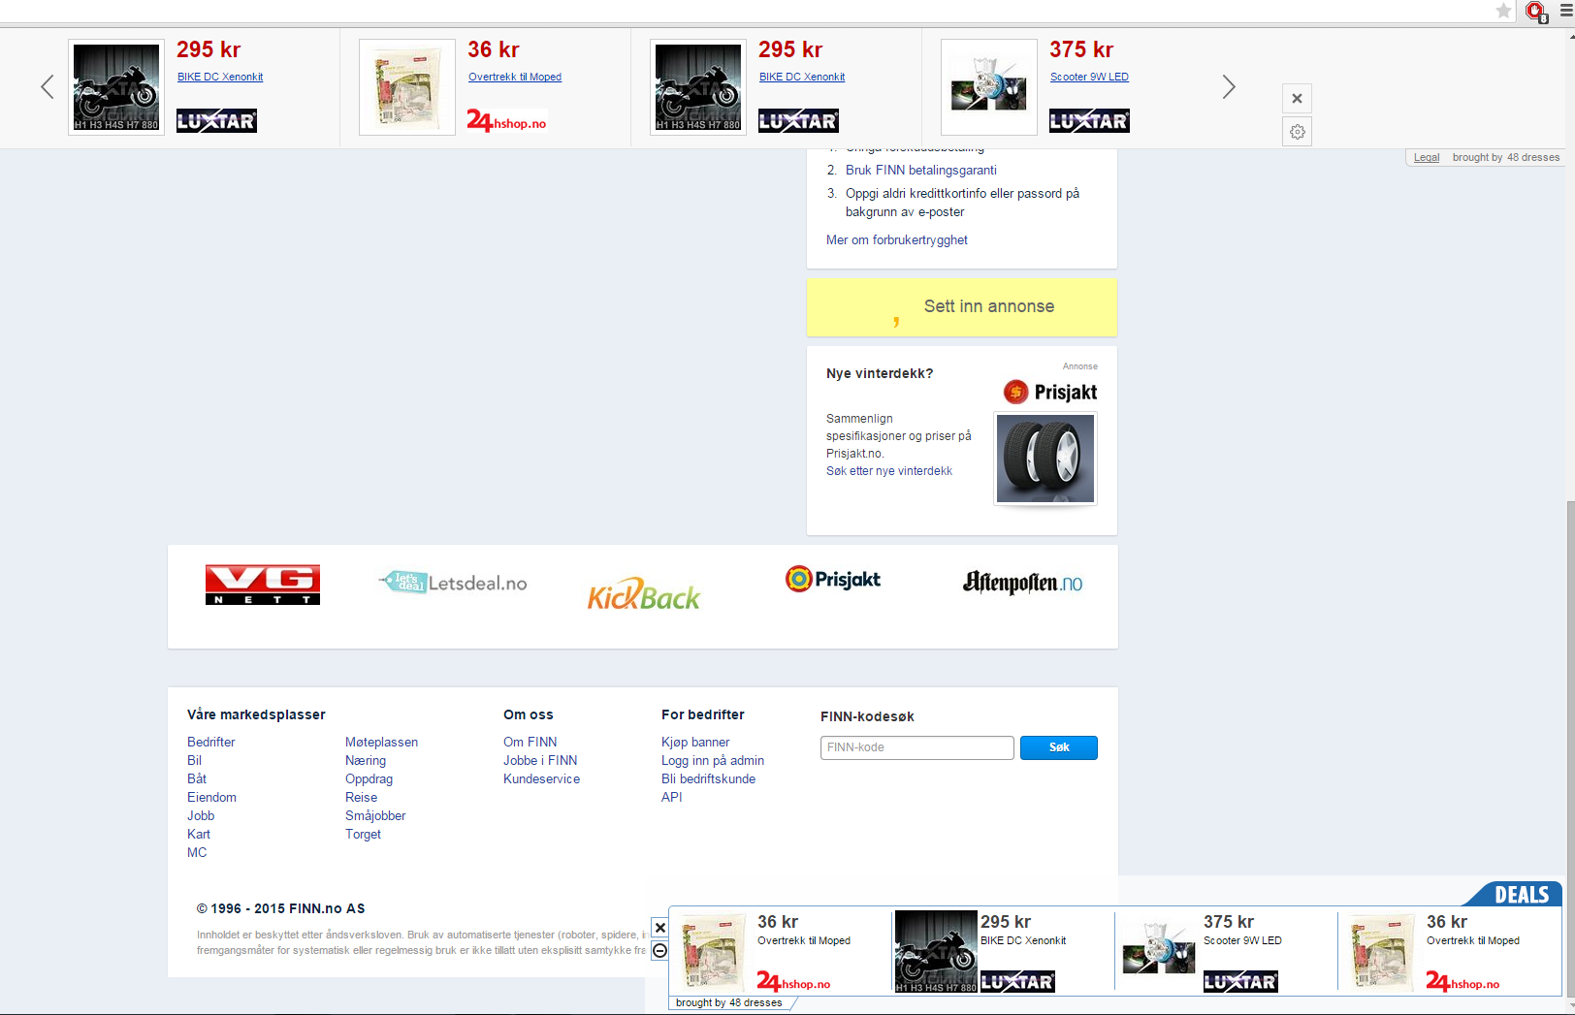Open Reise footer link

(361, 797)
